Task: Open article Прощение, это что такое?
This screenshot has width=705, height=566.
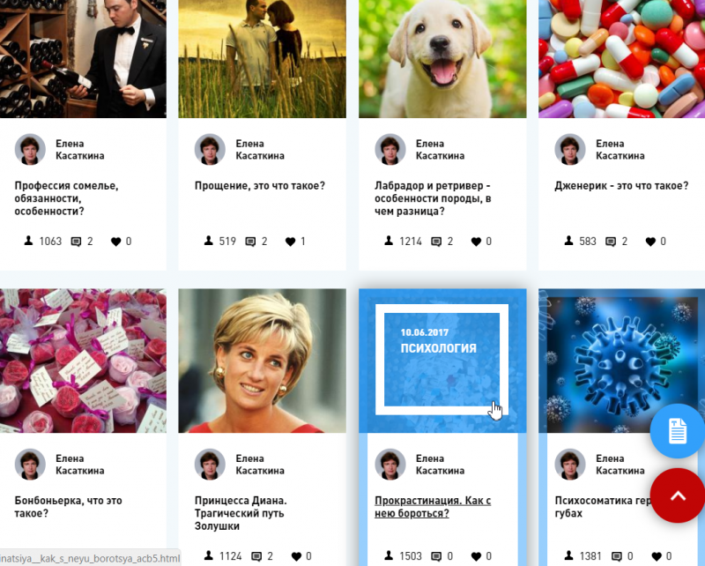Action: (260, 186)
